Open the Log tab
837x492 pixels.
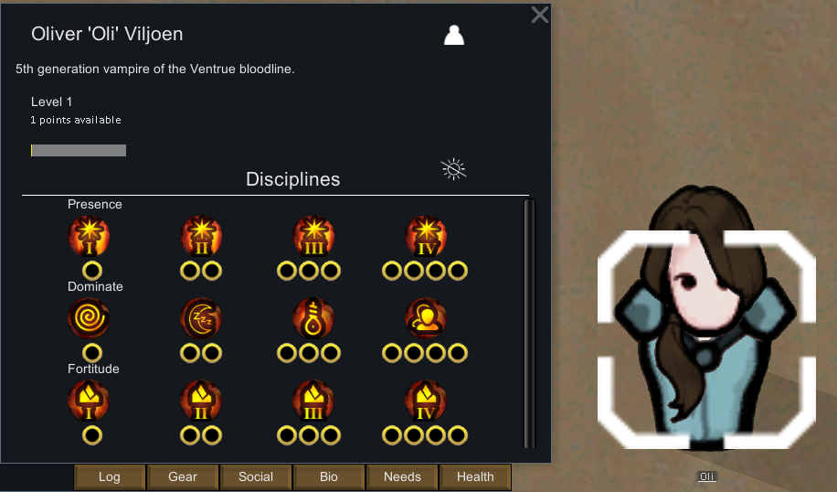point(110,476)
